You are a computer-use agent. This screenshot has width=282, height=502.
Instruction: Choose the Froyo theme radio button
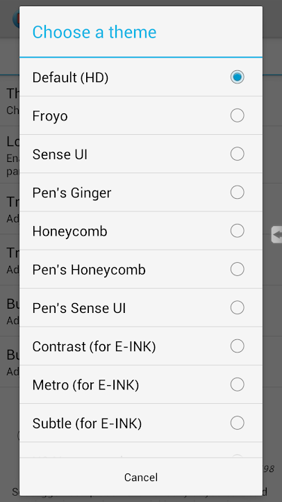click(x=238, y=115)
